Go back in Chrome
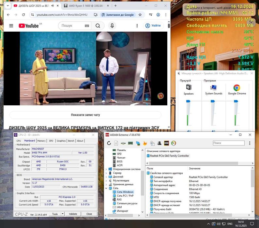The height and width of the screenshot is (228, 259). click(x=8, y=15)
